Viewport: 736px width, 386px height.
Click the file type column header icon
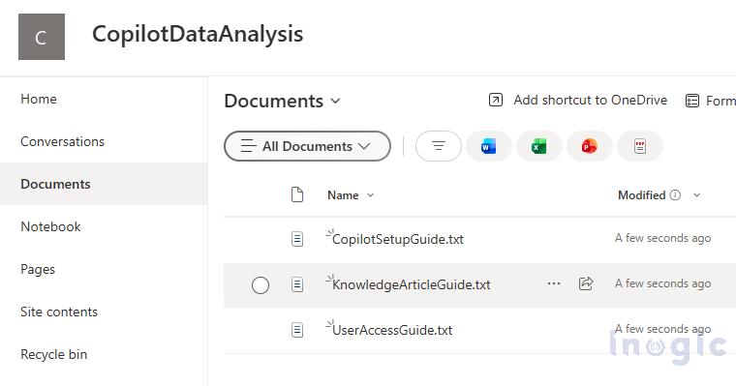tap(297, 194)
